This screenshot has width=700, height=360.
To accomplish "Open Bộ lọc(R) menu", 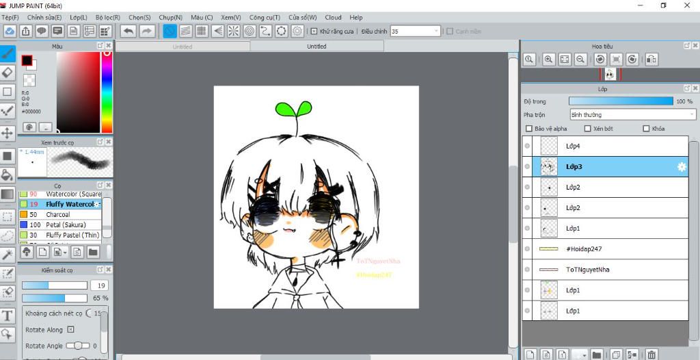I will [x=107, y=17].
